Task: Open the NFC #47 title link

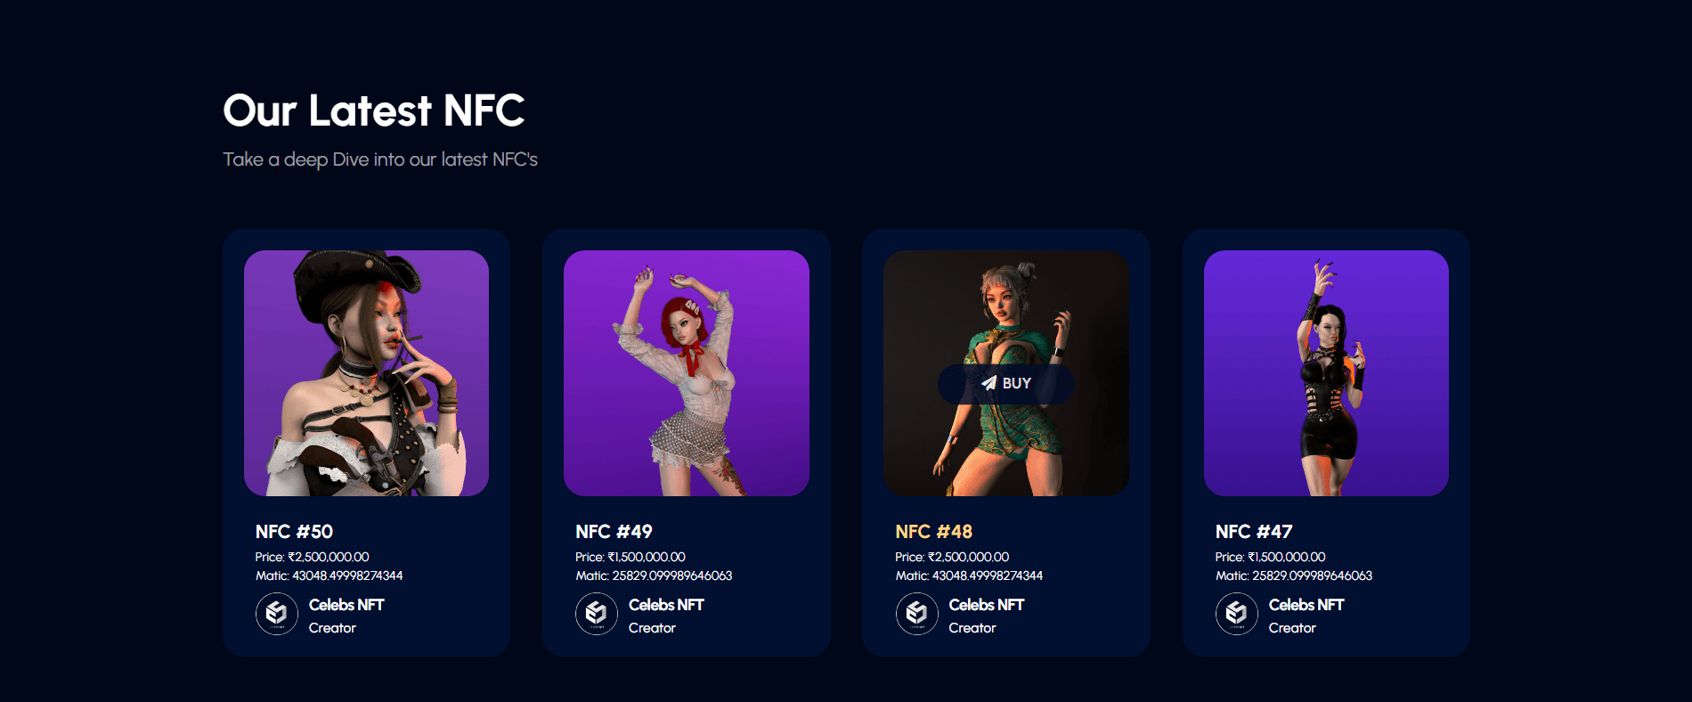Action: (1254, 532)
